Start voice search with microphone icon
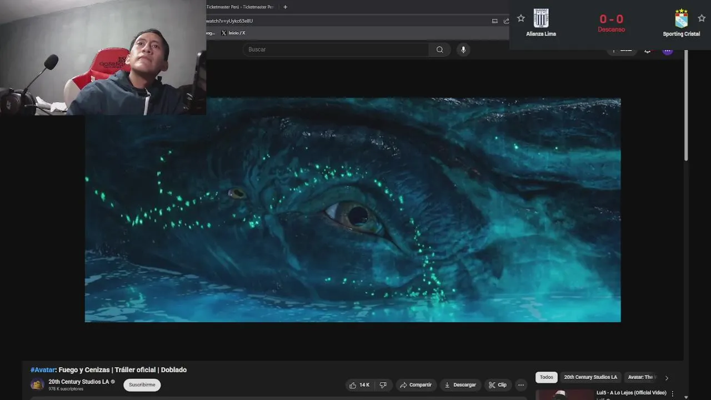This screenshot has width=711, height=400. point(463,49)
